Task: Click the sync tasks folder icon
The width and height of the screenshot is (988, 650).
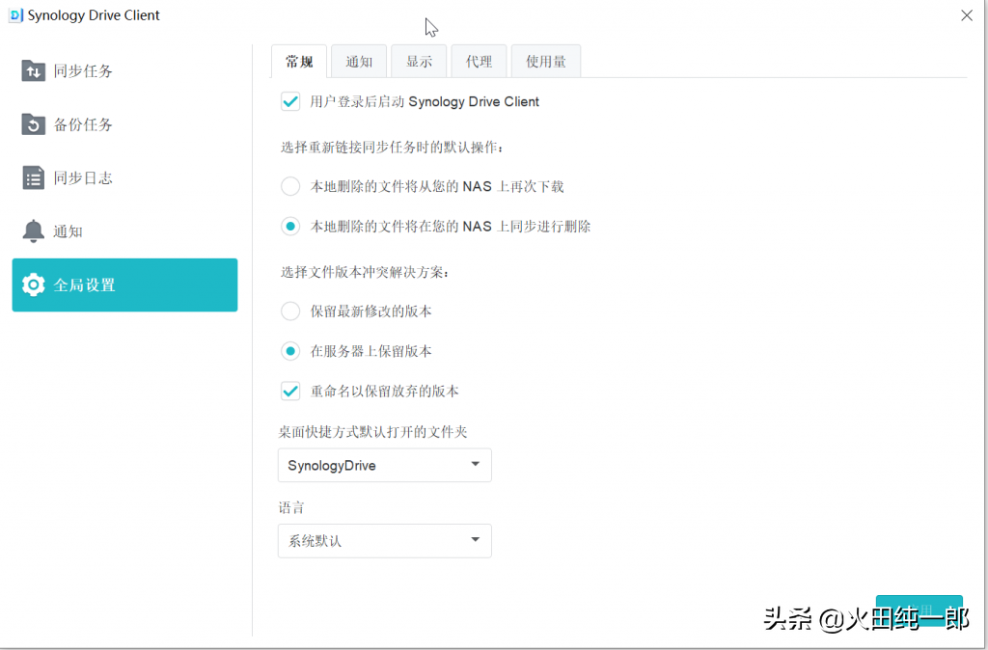Action: pyautogui.click(x=34, y=71)
